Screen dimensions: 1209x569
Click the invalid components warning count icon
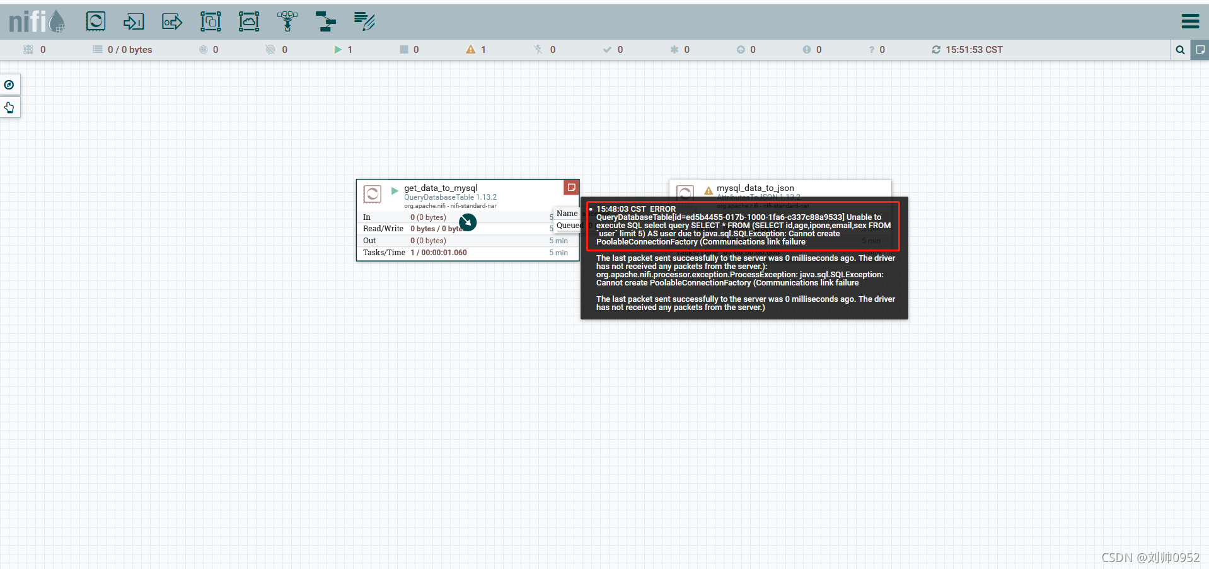click(x=470, y=50)
